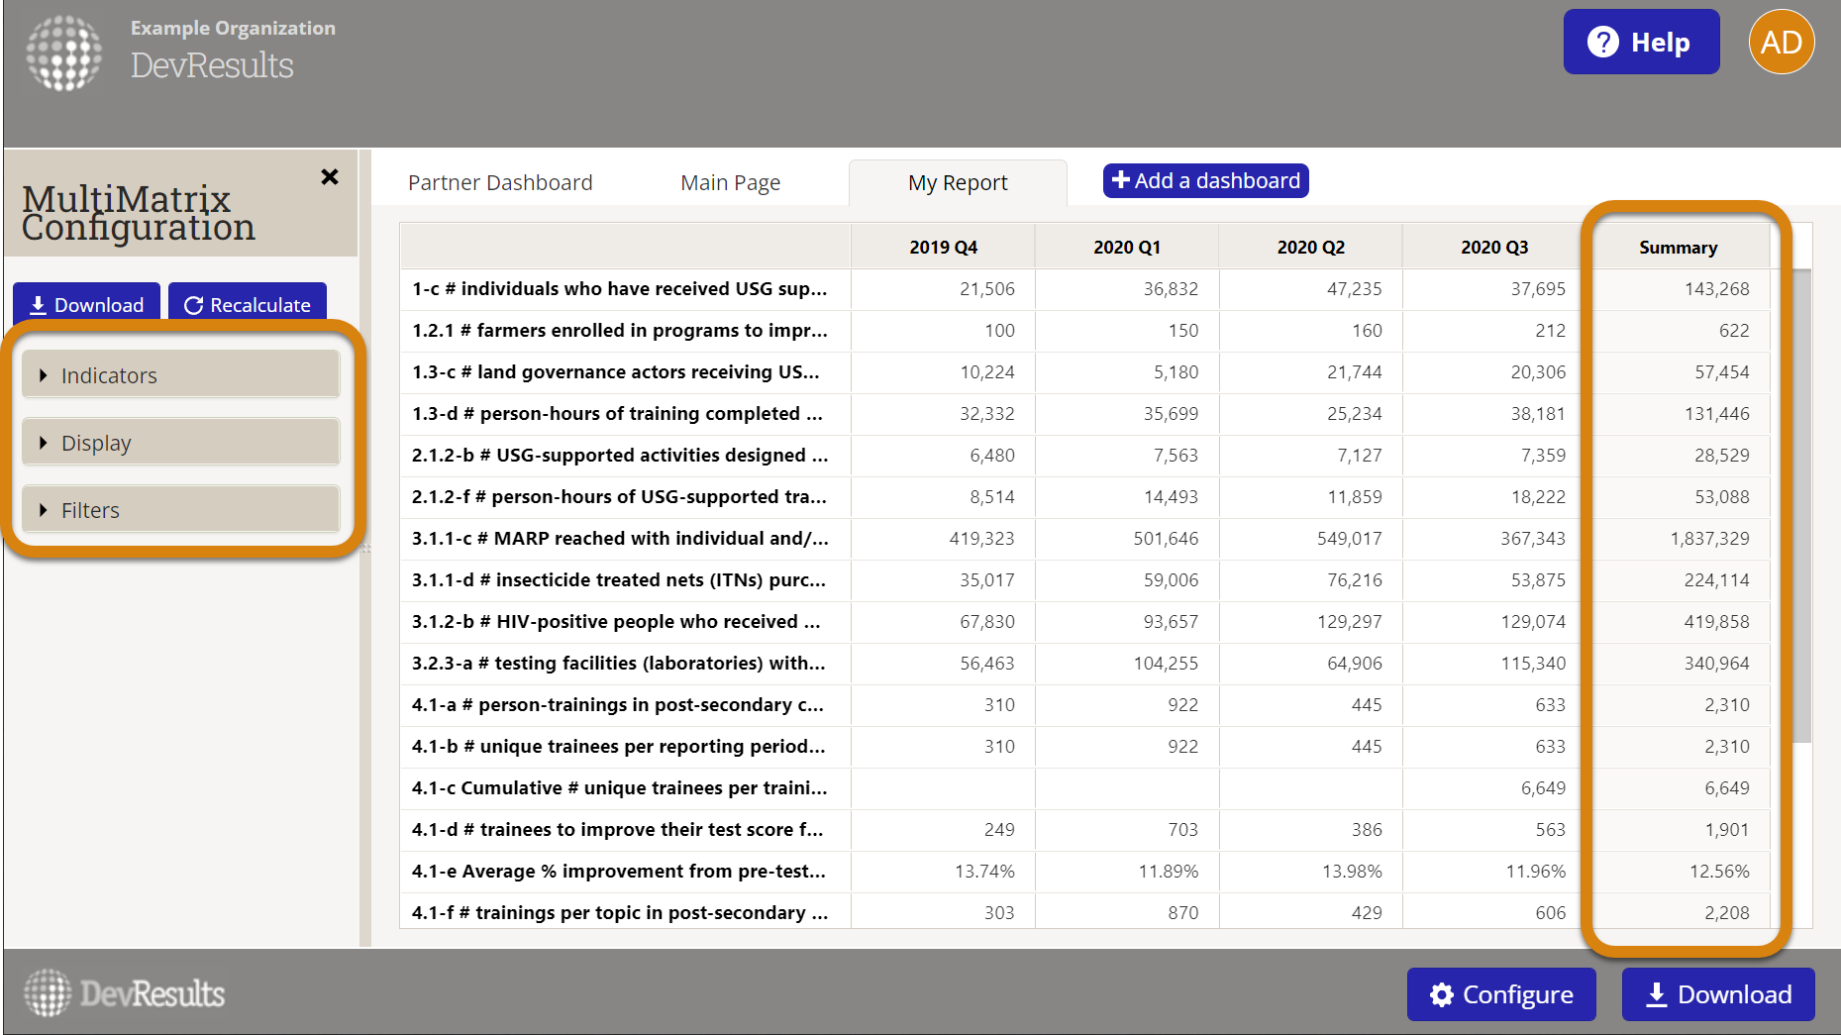Click the 2020 Q2 value 129,297
1841x1035 pixels.
(x=1350, y=622)
